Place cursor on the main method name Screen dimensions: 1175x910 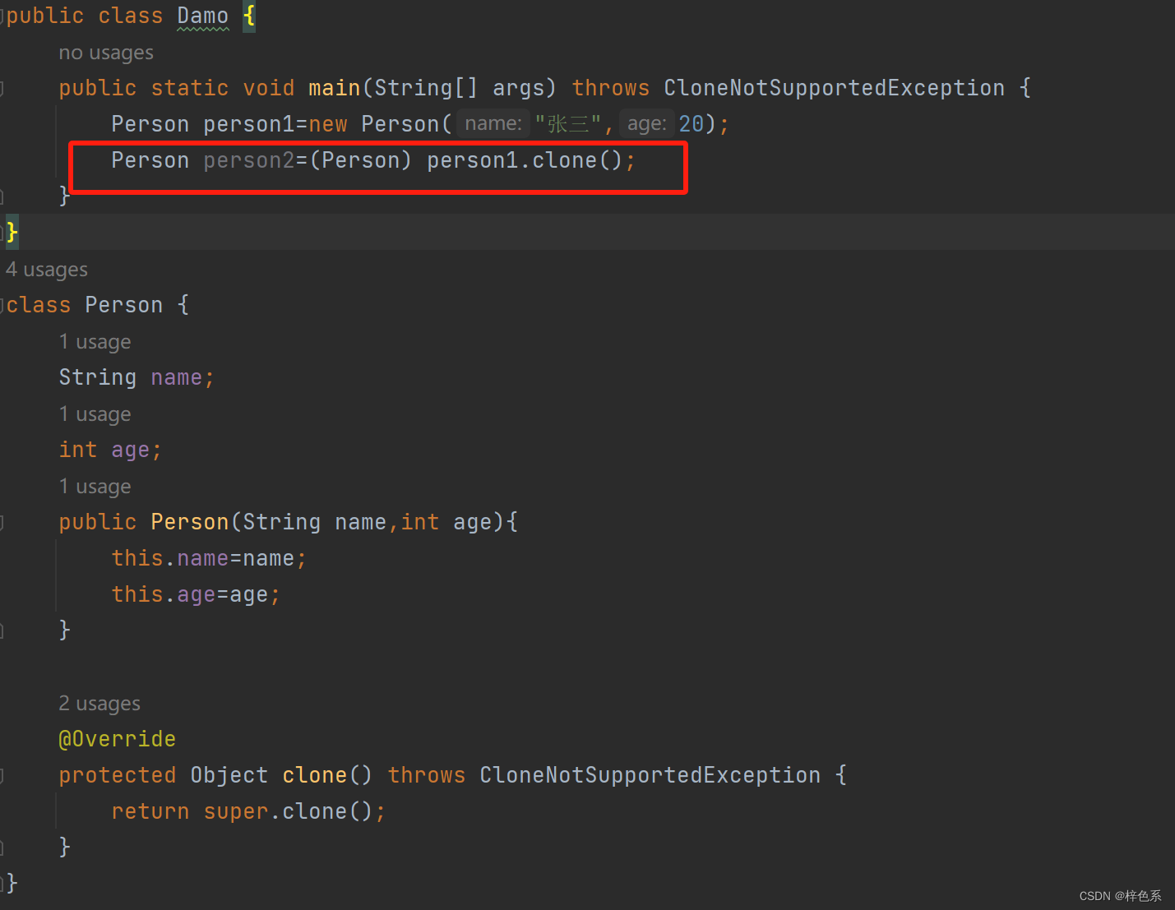point(335,88)
